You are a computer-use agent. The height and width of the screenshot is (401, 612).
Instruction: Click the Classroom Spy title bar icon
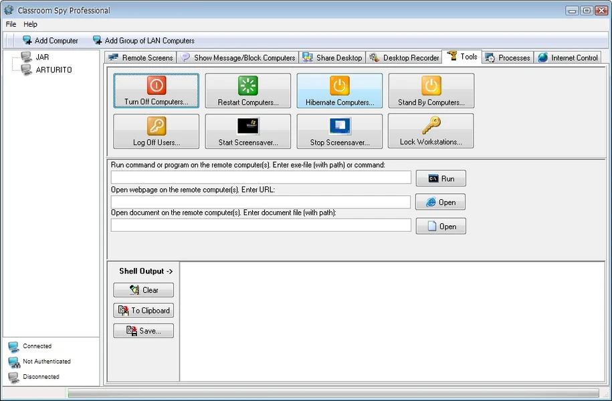tap(9, 10)
